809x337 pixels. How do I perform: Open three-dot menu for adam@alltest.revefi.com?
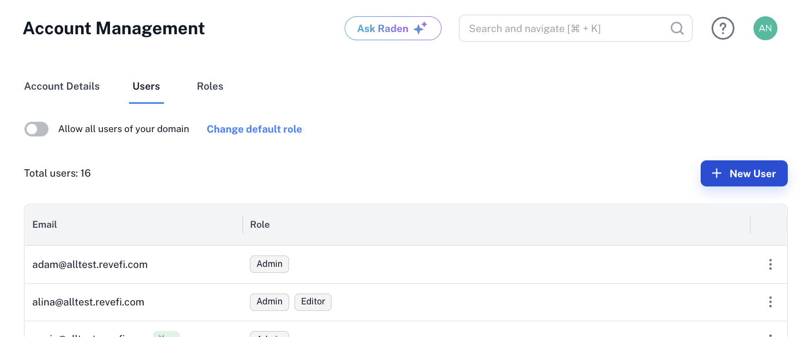[770, 264]
